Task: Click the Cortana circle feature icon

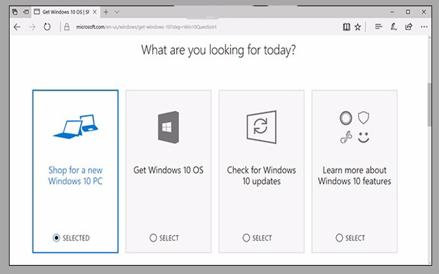Action: 346,118
